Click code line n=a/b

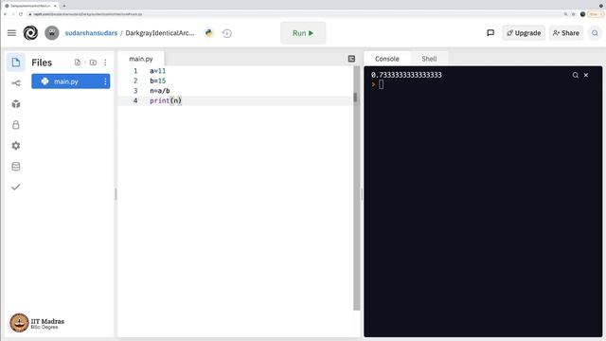160,91
